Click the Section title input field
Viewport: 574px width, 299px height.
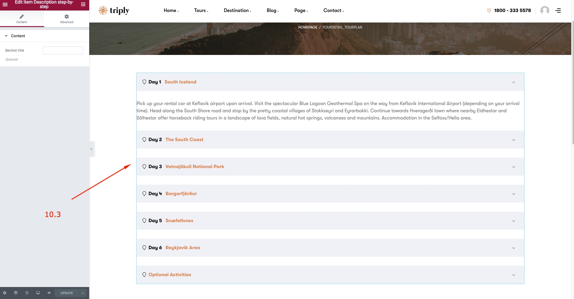click(63, 50)
